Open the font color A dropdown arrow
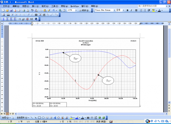 click(x=162, y=10)
